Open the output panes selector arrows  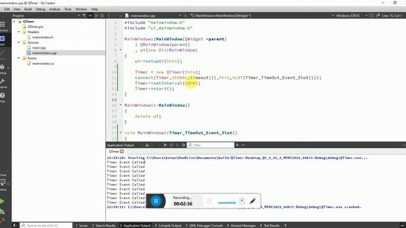click(285, 225)
